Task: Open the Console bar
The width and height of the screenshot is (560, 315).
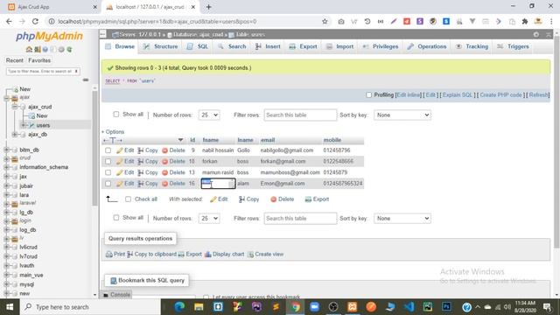Action: (x=116, y=295)
